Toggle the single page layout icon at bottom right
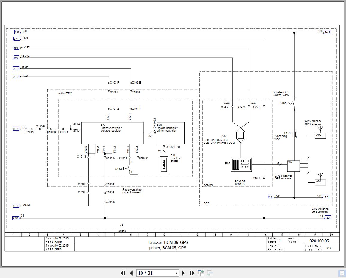Viewport: 346px width, 278px height. click(341, 273)
